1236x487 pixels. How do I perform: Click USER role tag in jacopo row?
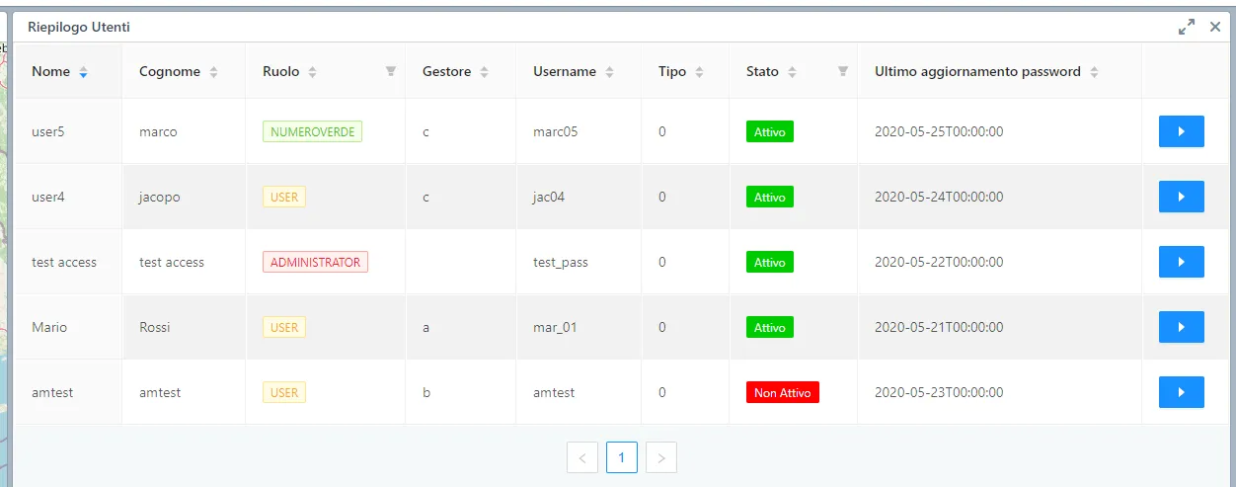coord(284,197)
